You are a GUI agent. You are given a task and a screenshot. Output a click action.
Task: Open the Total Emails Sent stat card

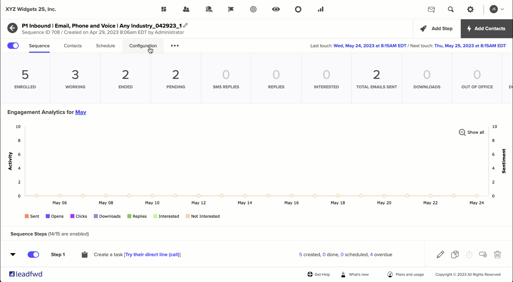(x=377, y=79)
